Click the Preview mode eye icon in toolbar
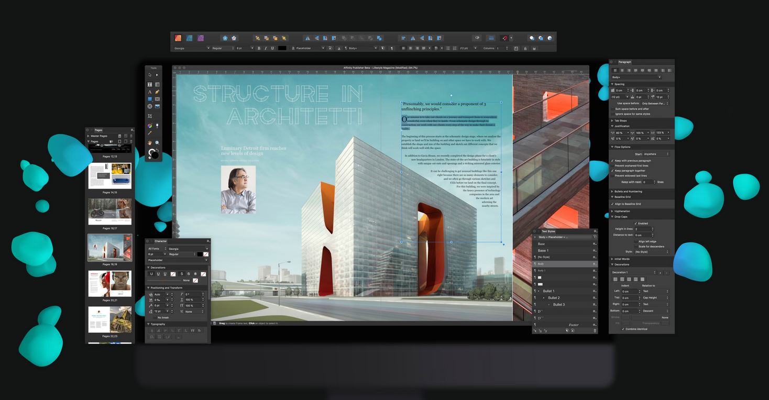The image size is (769, 400). click(477, 38)
